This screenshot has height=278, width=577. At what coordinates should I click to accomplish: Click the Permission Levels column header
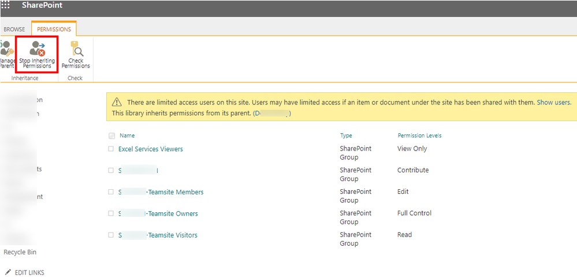[419, 136]
